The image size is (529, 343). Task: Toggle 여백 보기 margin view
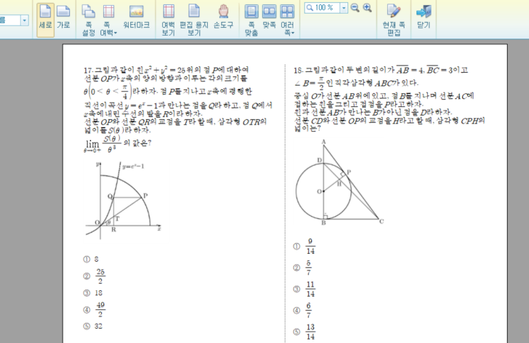pos(168,20)
